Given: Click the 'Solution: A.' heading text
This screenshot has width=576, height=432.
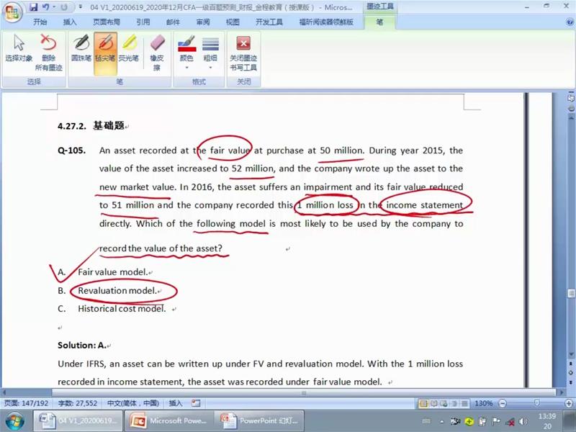Looking at the screenshot, I should tap(82, 346).
